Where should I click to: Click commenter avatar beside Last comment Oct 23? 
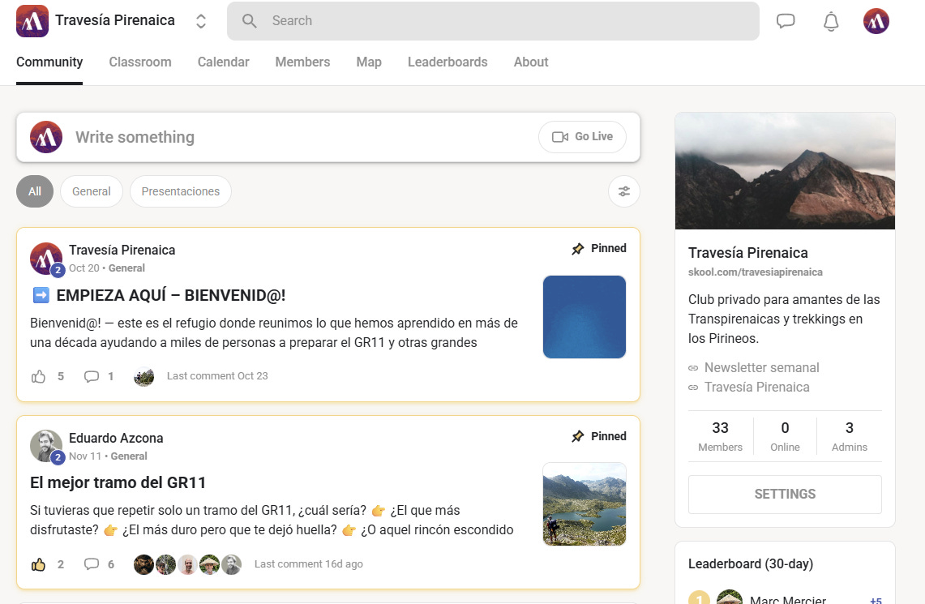coord(144,376)
